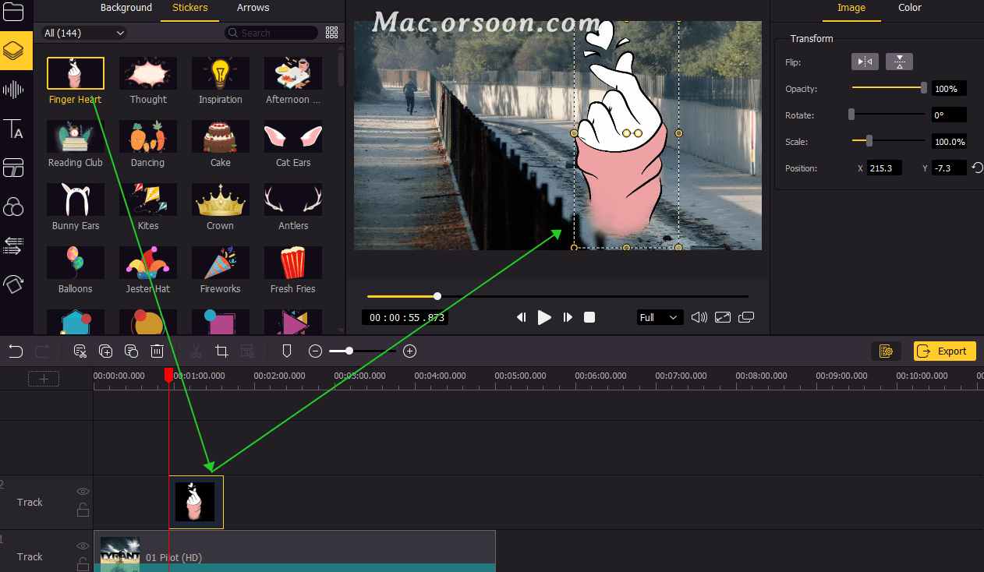Image resolution: width=984 pixels, height=572 pixels.
Task: Open the Color tab in properties panel
Action: point(909,8)
